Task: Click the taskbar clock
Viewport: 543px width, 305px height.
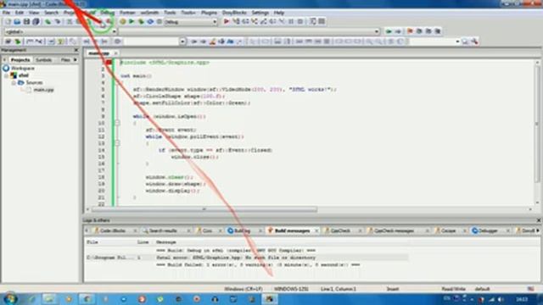Action: coord(522,299)
